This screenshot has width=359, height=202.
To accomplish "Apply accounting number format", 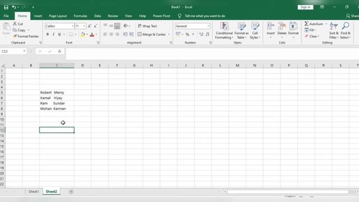I will coord(178,34).
